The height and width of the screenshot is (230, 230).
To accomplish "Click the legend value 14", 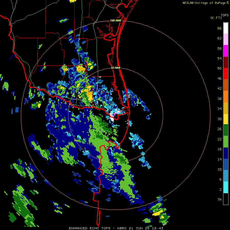I will pyautogui.click(x=220, y=159).
